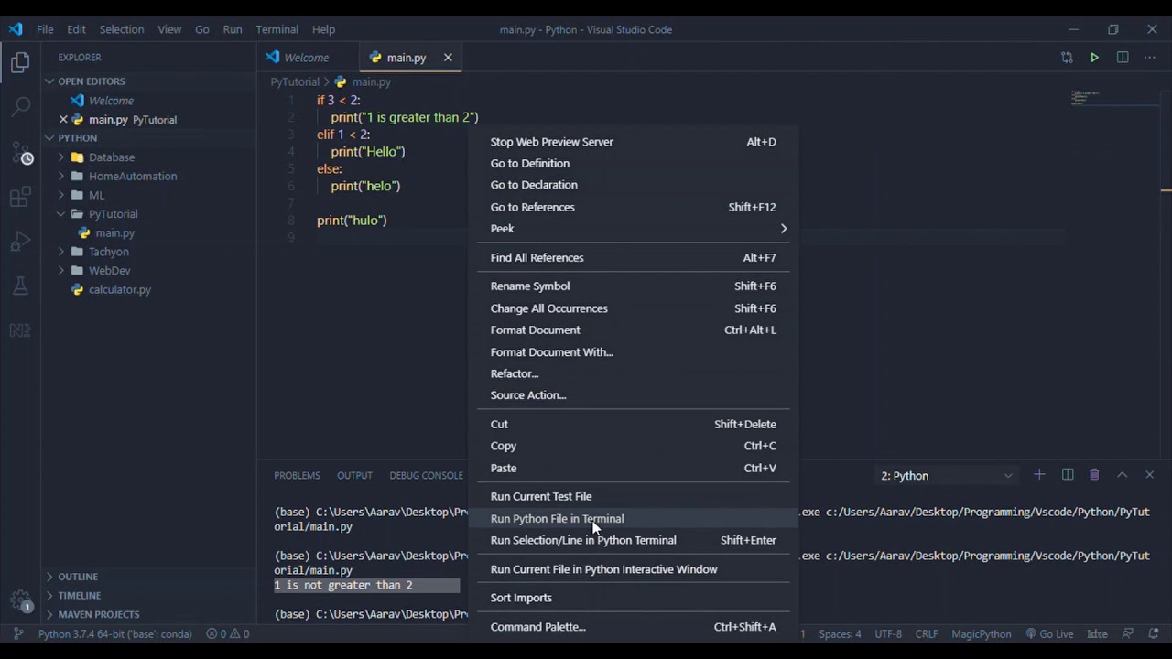Run Python file with the green play icon
This screenshot has height=659, width=1172.
tap(1094, 58)
